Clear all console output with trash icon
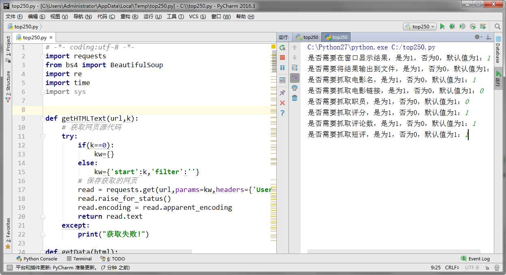Viewport: 506px width, 275px height. (295, 98)
